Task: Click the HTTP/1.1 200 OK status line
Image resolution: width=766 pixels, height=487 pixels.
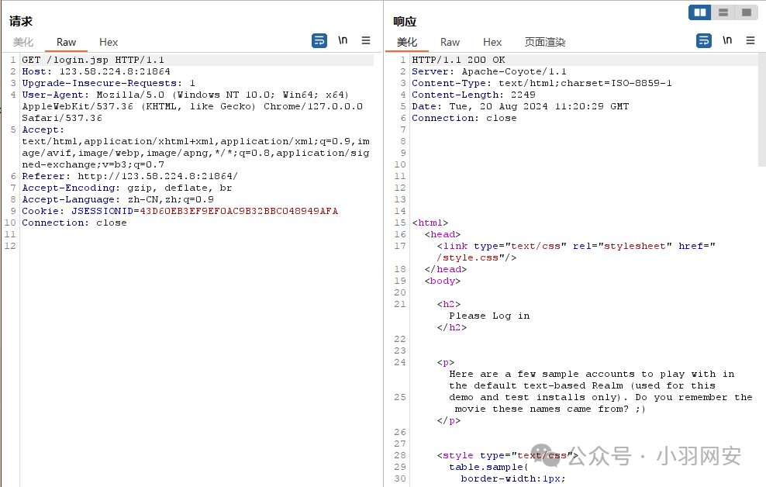Action: [458, 60]
